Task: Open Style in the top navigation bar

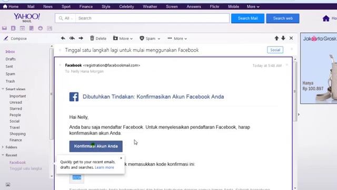Action: click(106, 6)
